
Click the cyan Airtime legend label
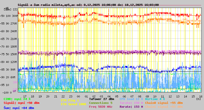point(155,99)
